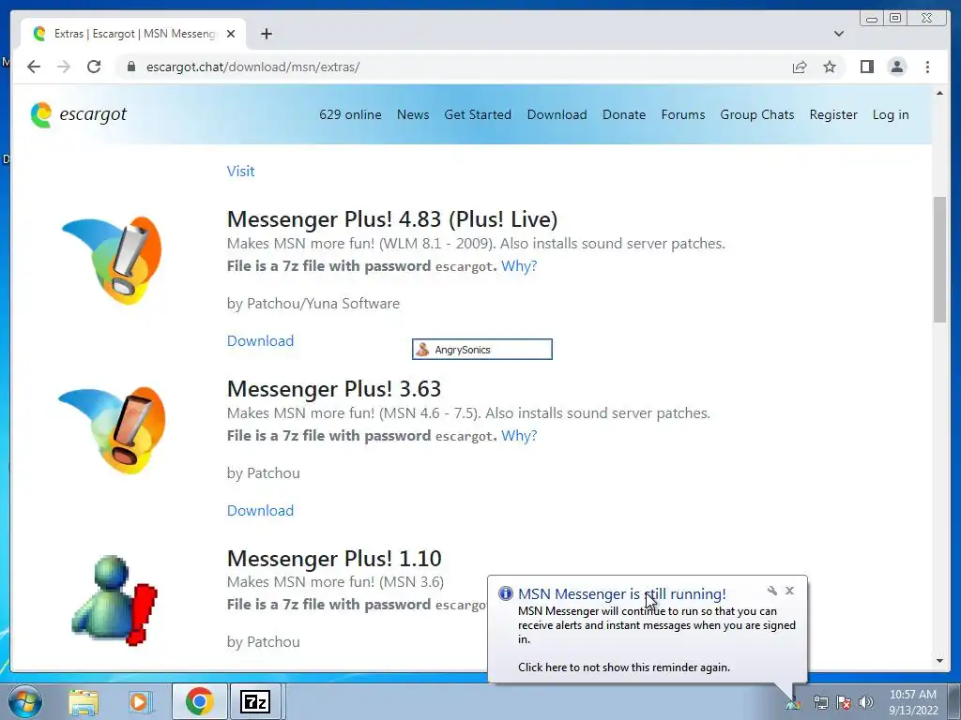961x720 pixels.
Task: Click the scrollbar down arrow
Action: tap(939, 661)
